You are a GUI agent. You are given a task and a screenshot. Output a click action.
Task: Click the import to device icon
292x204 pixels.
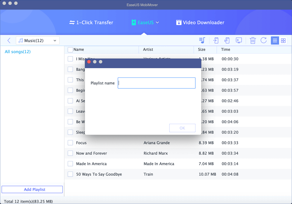coord(216,40)
